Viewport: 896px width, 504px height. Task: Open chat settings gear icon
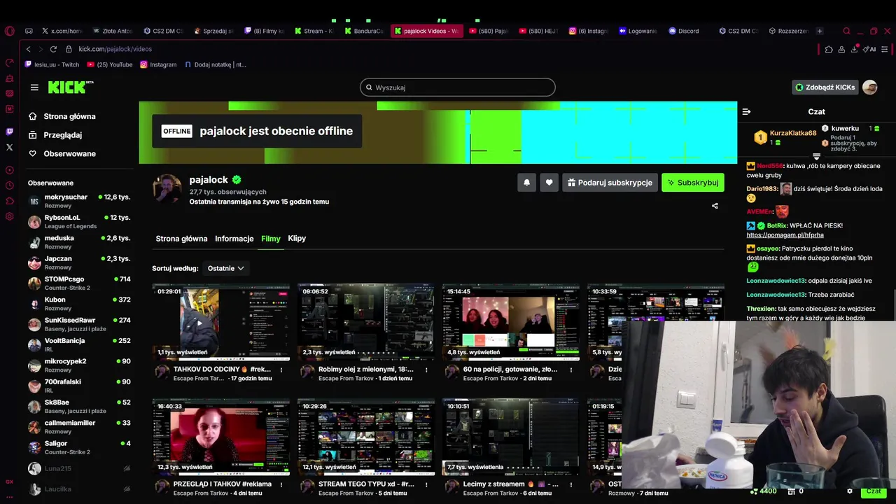coord(850,491)
